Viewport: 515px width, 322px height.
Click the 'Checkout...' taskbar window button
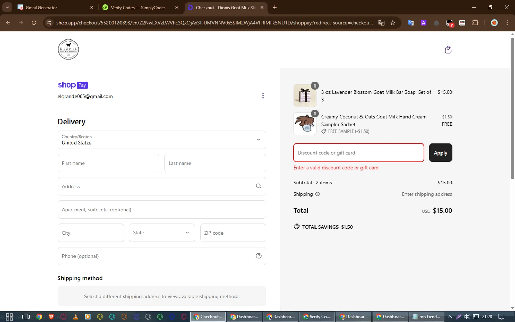coord(208,317)
